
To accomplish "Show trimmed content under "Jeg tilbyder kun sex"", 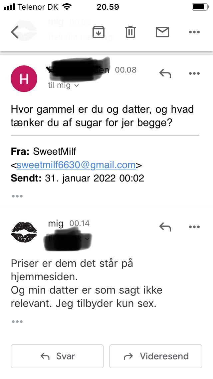I will click(17, 322).
